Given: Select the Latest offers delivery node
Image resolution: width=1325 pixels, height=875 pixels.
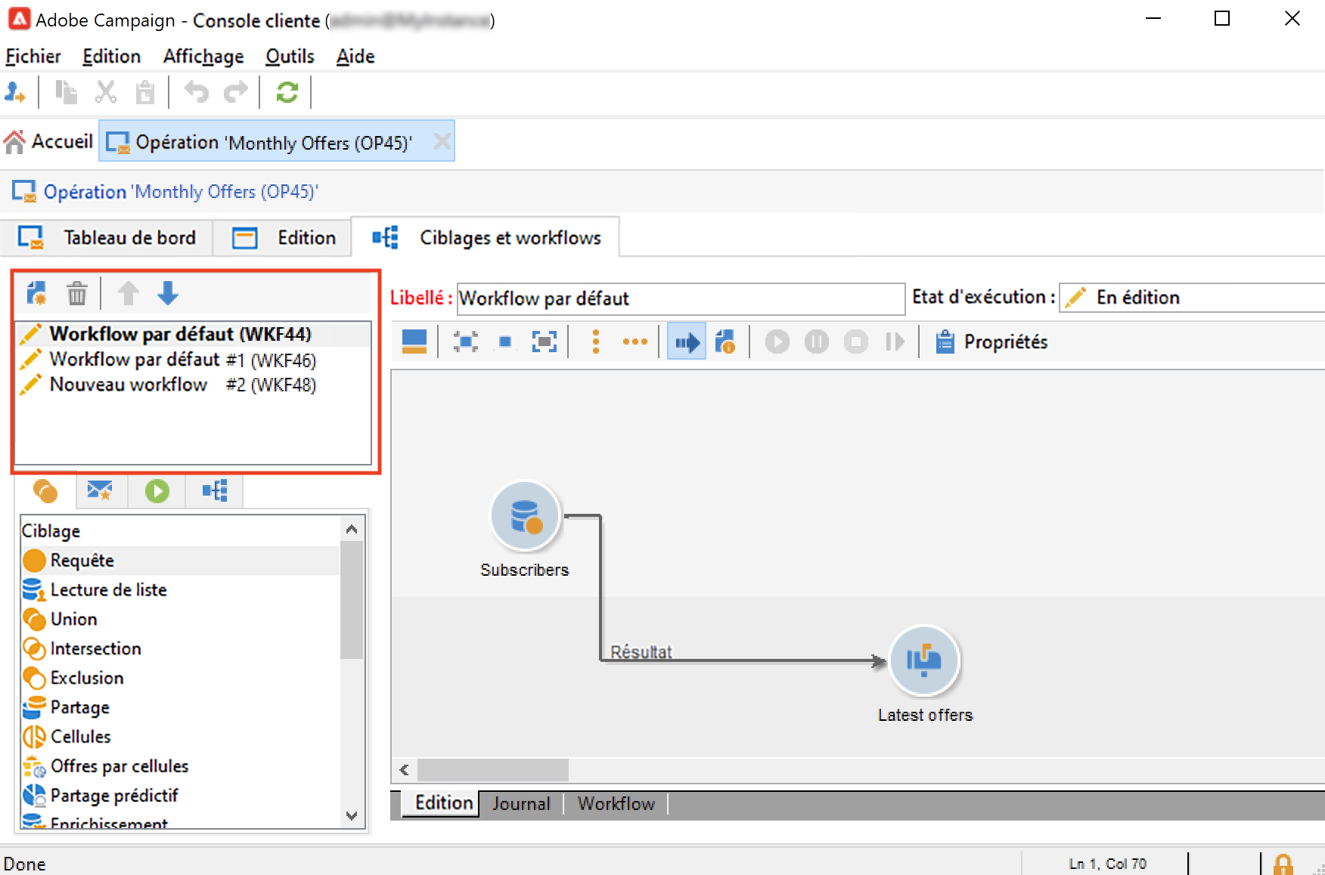Looking at the screenshot, I should coord(924,660).
